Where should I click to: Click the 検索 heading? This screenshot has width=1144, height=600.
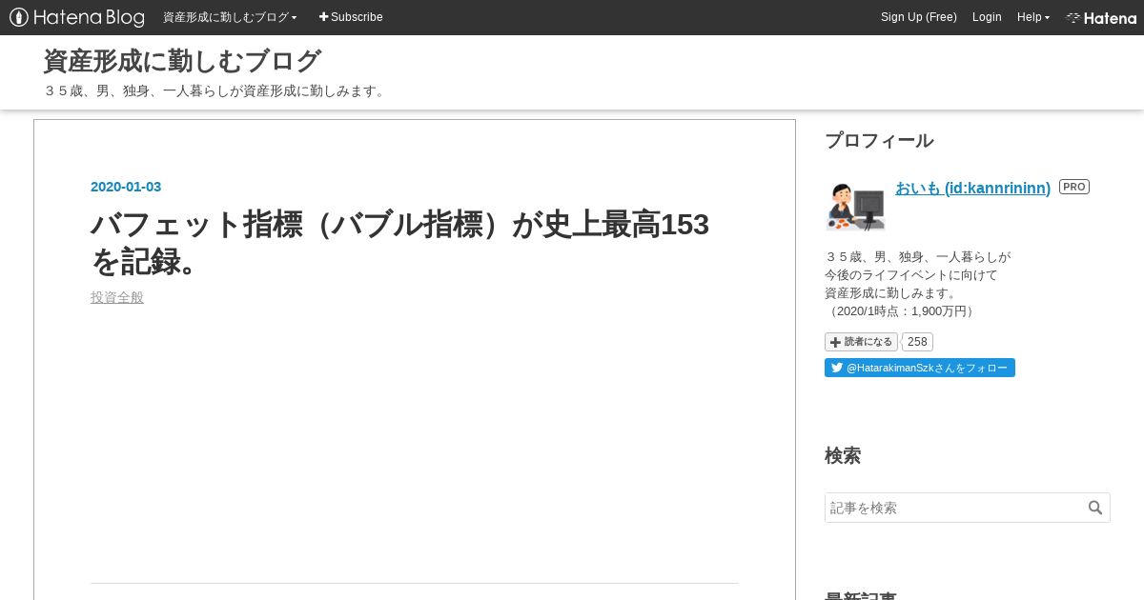click(x=843, y=456)
